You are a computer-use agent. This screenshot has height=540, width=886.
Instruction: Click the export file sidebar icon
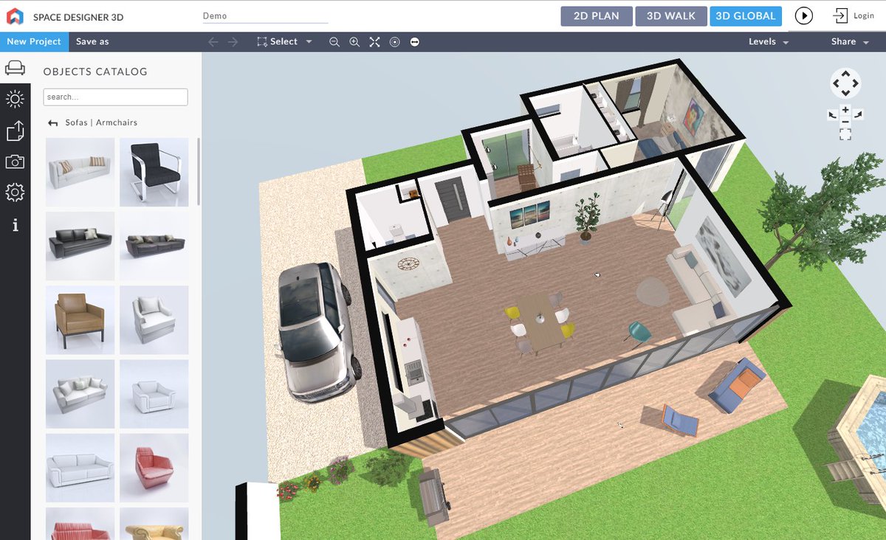[x=15, y=131]
